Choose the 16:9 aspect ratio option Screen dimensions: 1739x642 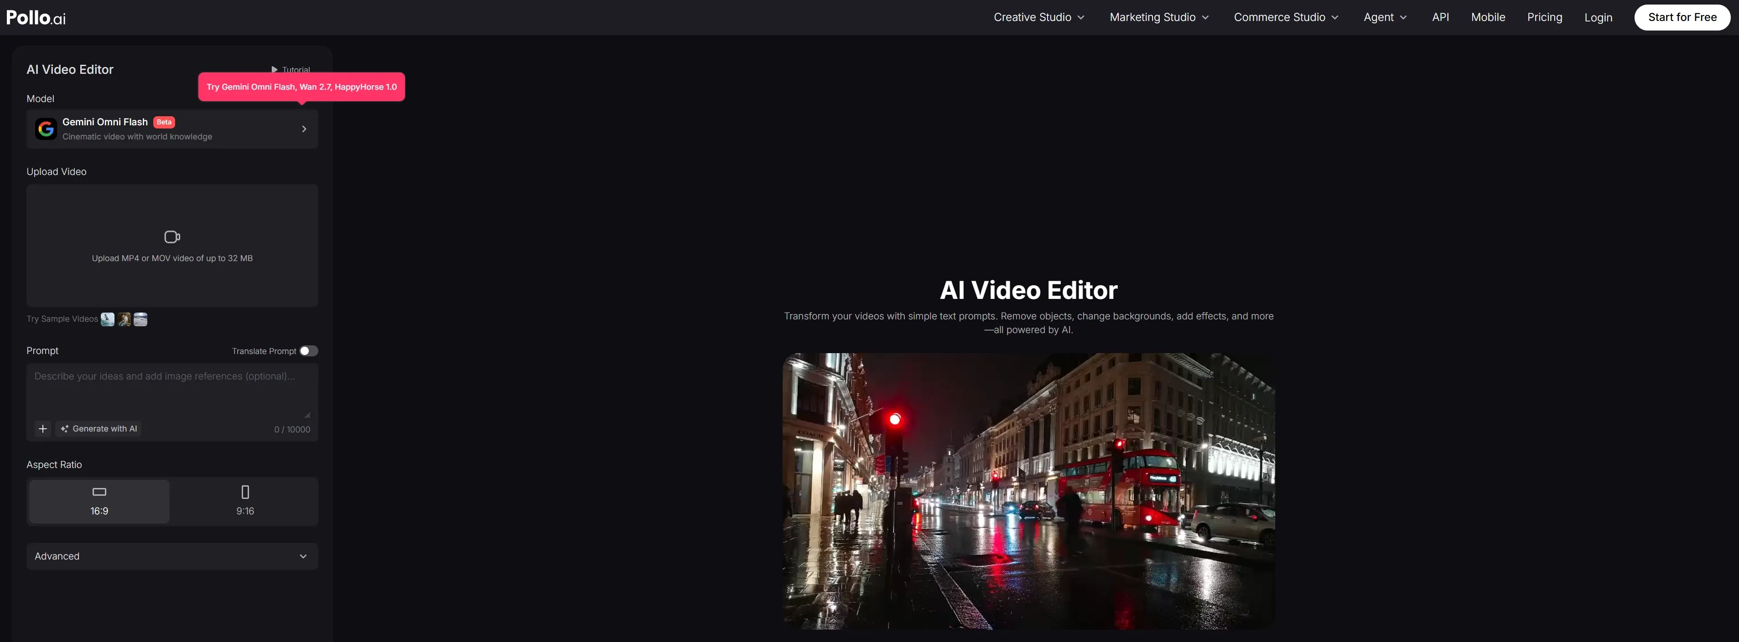coord(99,501)
